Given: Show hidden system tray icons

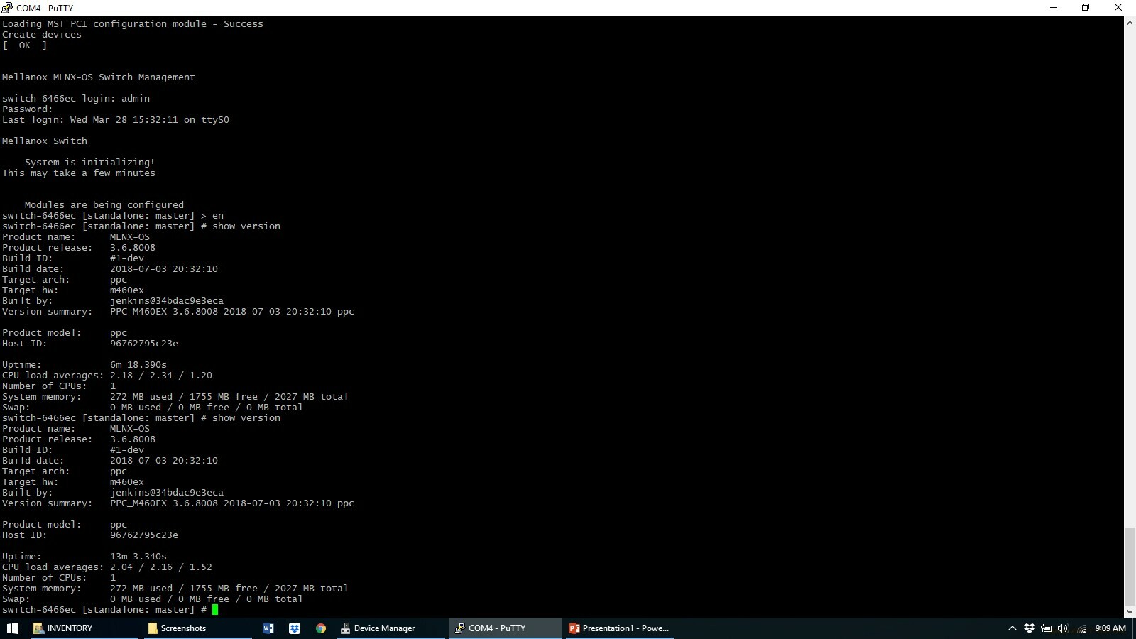Looking at the screenshot, I should point(1012,628).
